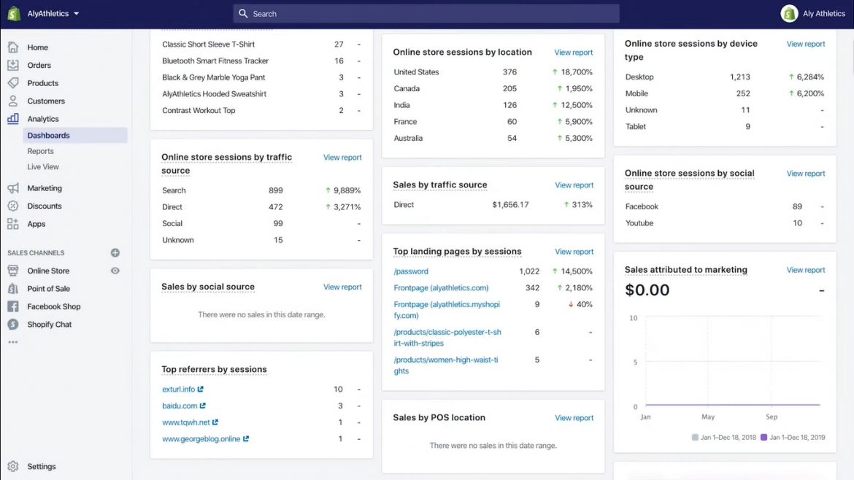
Task: Switch to the Reports section under Analytics
Action: click(40, 151)
